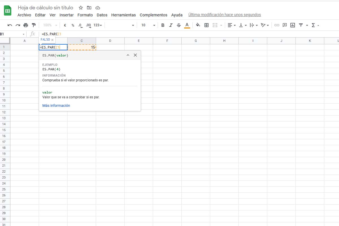The height and width of the screenshot is (226, 339).
Task: Select cell C1 containing 15
Action: (x=82, y=47)
